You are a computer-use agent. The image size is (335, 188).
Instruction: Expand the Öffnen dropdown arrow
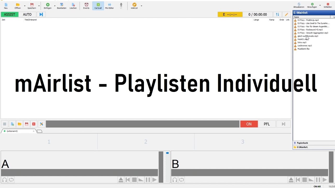point(25,6)
